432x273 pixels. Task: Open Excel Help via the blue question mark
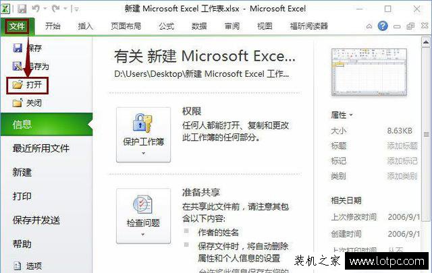(383, 26)
